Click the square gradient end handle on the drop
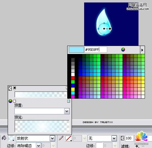This screenshot has width=152, height=148. 110,29
